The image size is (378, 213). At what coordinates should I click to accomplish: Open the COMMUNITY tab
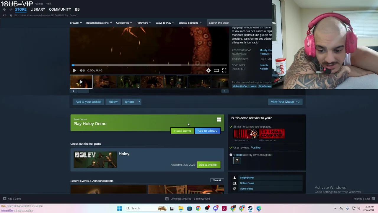pos(60,9)
